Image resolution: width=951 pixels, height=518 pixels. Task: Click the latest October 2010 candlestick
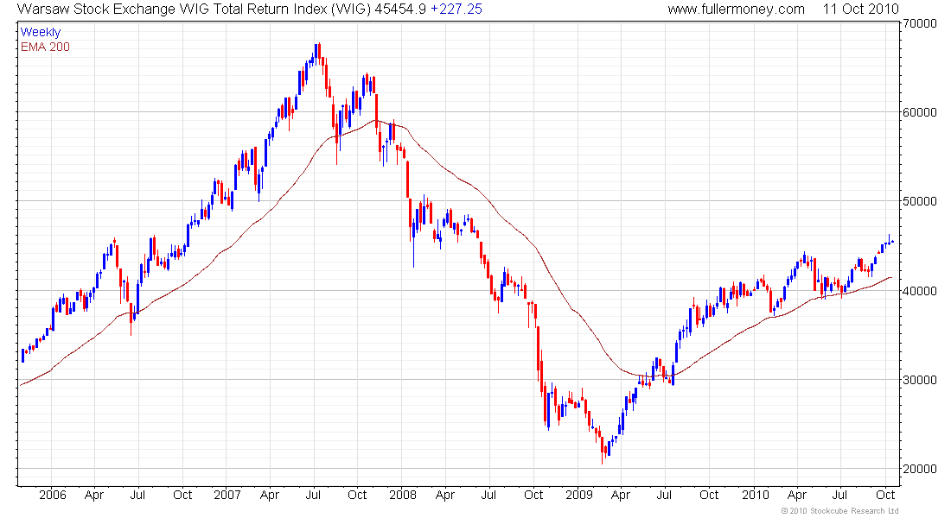[892, 242]
